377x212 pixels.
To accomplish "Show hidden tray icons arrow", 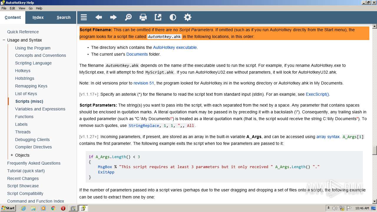I will (x=328, y=208).
